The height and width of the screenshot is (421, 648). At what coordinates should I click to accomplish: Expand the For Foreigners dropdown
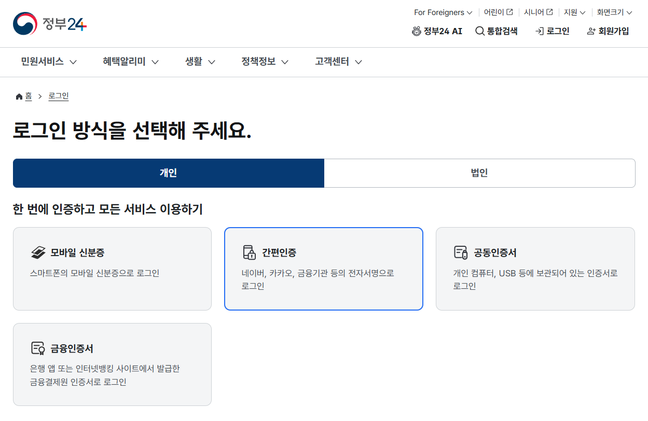click(x=443, y=12)
